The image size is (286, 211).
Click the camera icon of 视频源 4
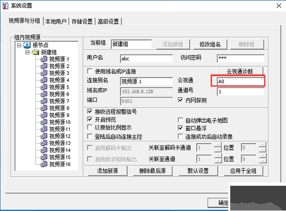tap(44, 80)
